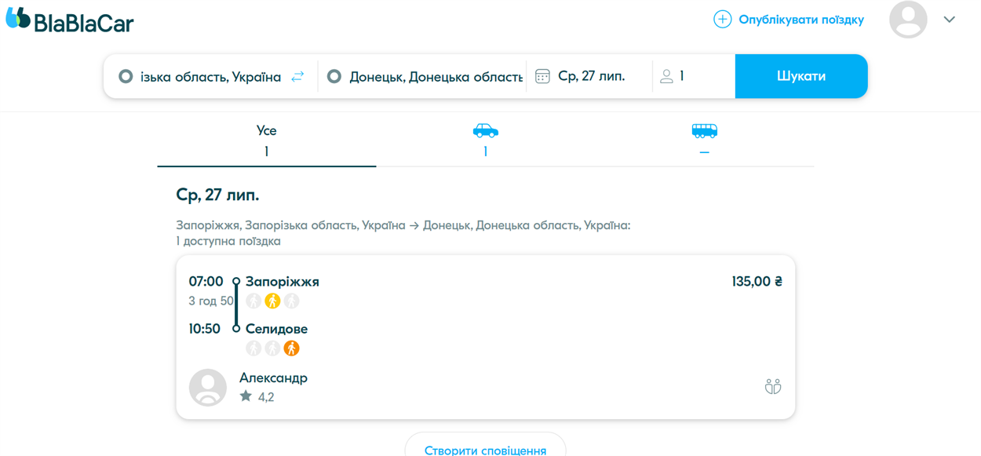Click second grey walking icon under Селидове
This screenshot has height=456, width=981.
click(x=272, y=348)
